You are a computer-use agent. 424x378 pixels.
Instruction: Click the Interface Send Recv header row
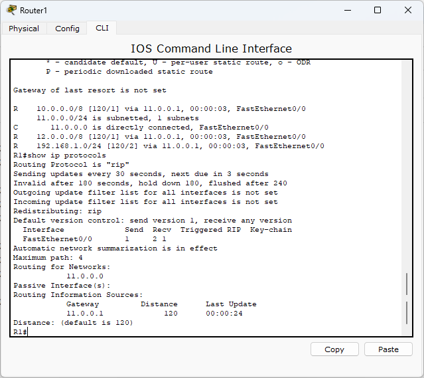157,230
